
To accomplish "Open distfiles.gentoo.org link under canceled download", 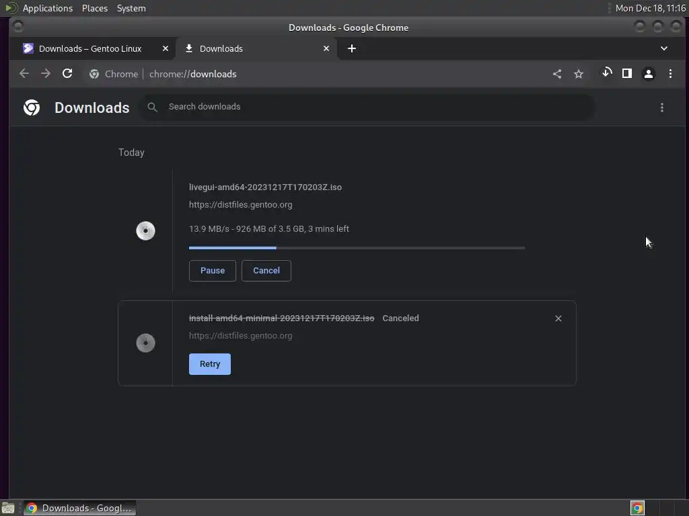I will (x=240, y=336).
